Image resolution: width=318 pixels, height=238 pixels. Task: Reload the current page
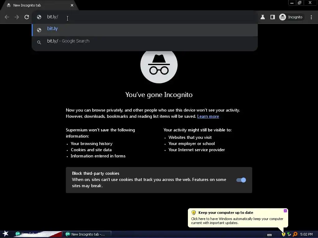click(27, 17)
